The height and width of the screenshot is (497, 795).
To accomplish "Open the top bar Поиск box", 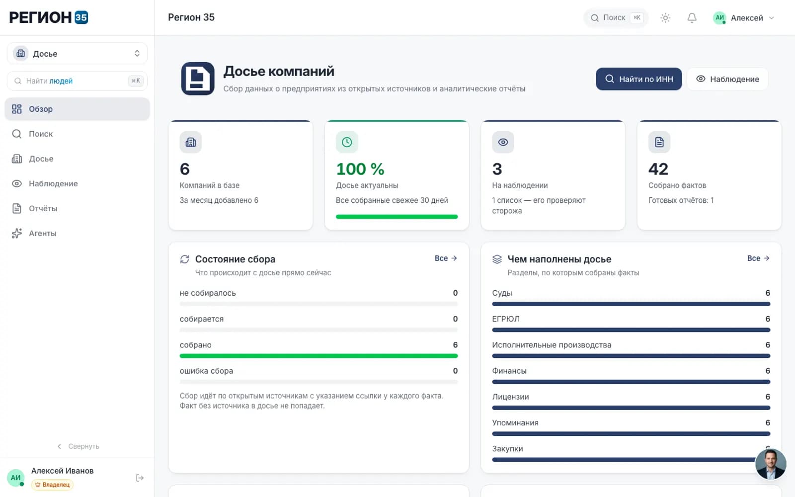I will click(616, 18).
